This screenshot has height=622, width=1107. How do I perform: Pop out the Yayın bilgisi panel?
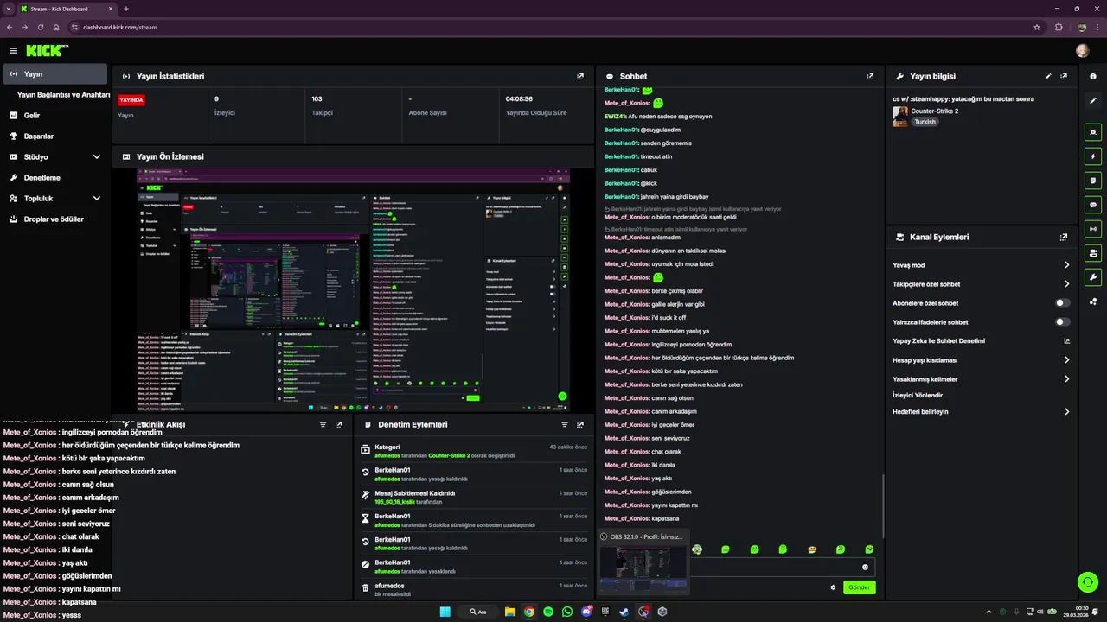(x=1064, y=76)
